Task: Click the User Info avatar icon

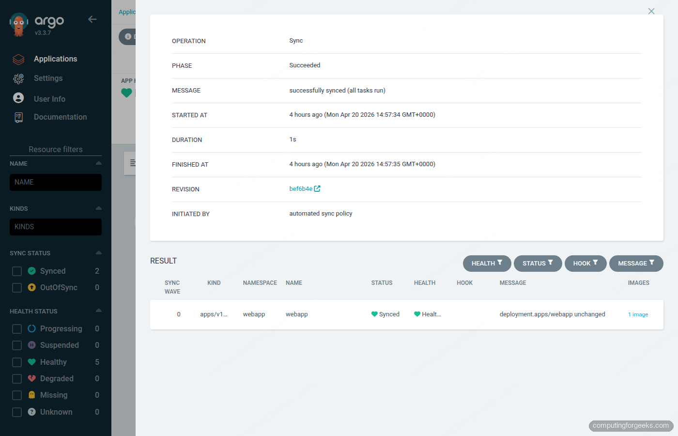Action: tap(18, 98)
